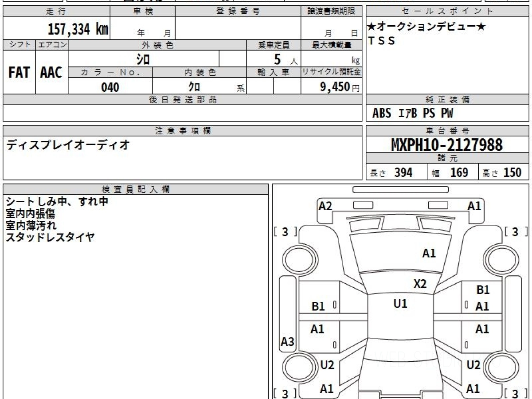Select inspector note シートしみ中、すれ中
This screenshot has width=532, height=399.
[57, 202]
